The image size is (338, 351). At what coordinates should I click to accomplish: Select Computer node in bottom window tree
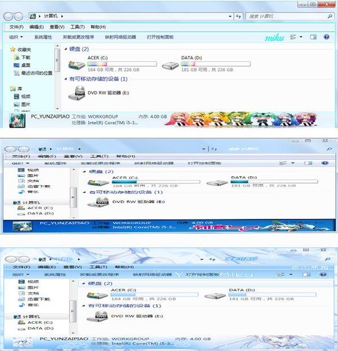pyautogui.click(x=27, y=317)
